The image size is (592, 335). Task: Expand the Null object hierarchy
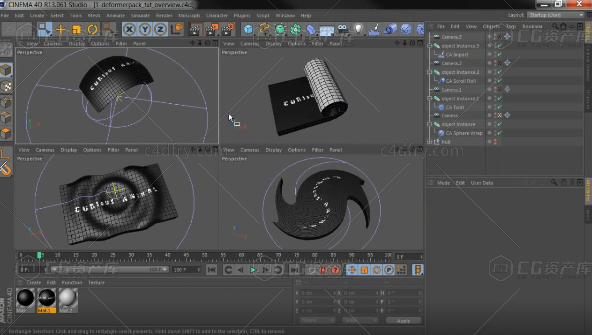(x=429, y=142)
